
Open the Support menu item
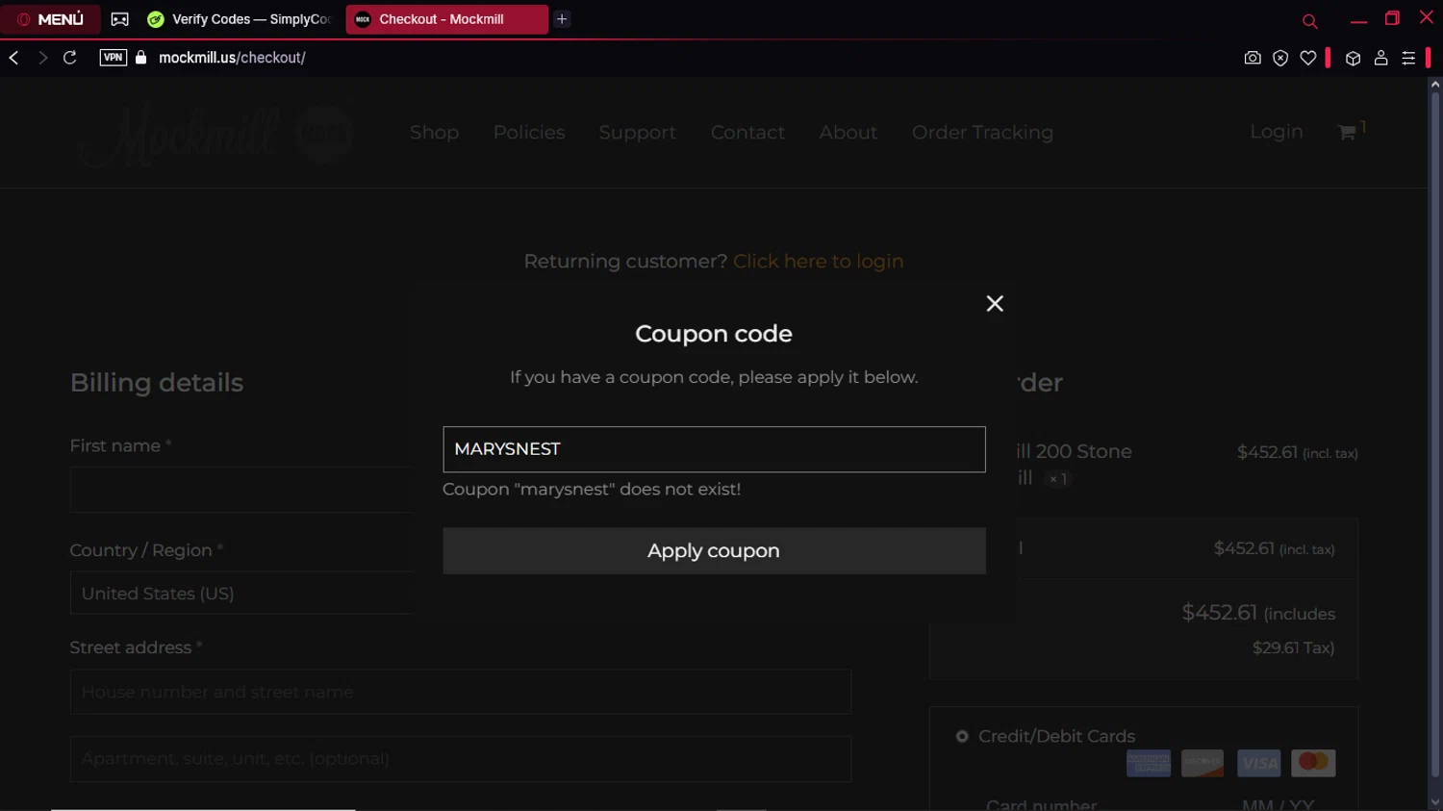637,133
